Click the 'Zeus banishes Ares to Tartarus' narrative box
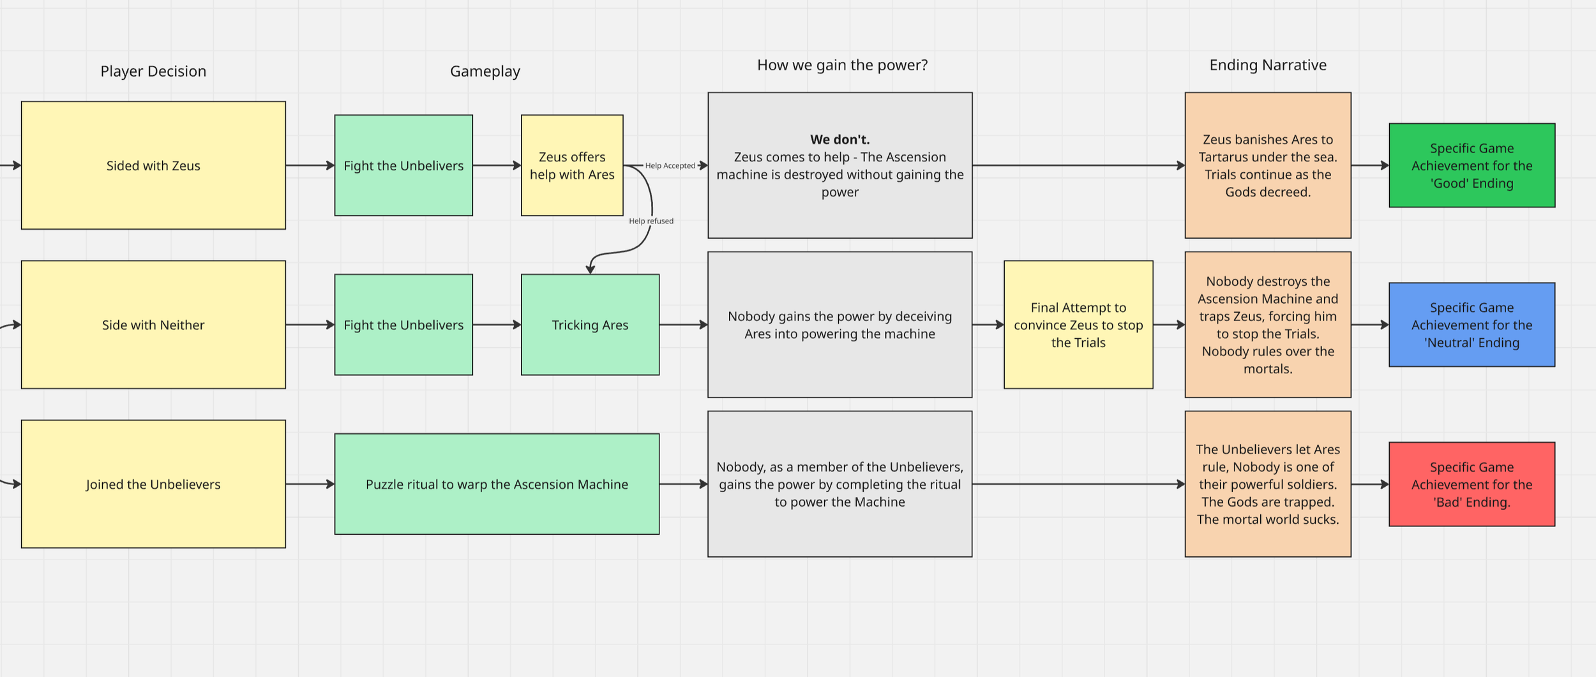Viewport: 1596px width, 677px height. [x=1267, y=165]
